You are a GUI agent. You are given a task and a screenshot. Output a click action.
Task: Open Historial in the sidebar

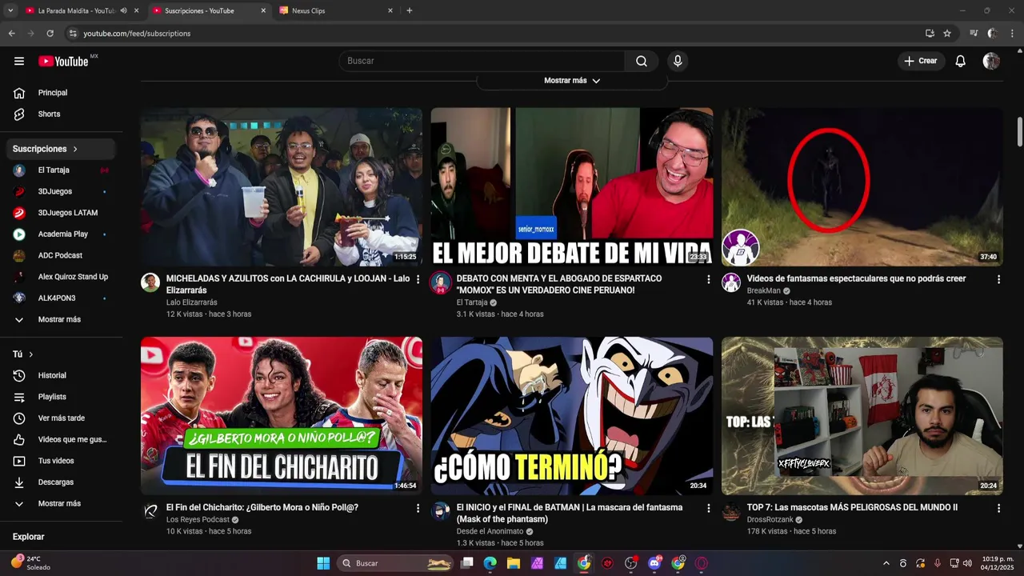tap(62, 375)
